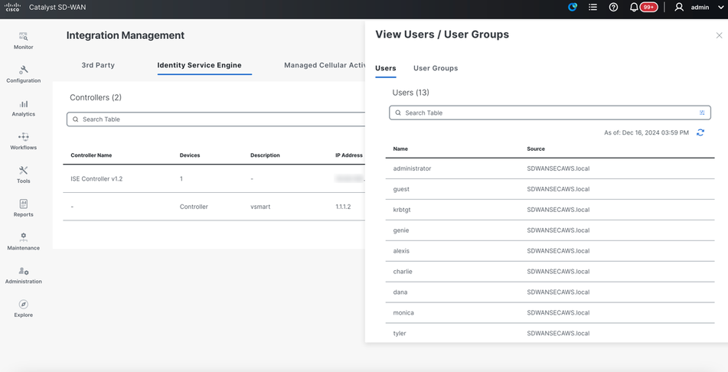728x372 pixels.
Task: Click the filter icon in users search box
Action: (x=702, y=113)
